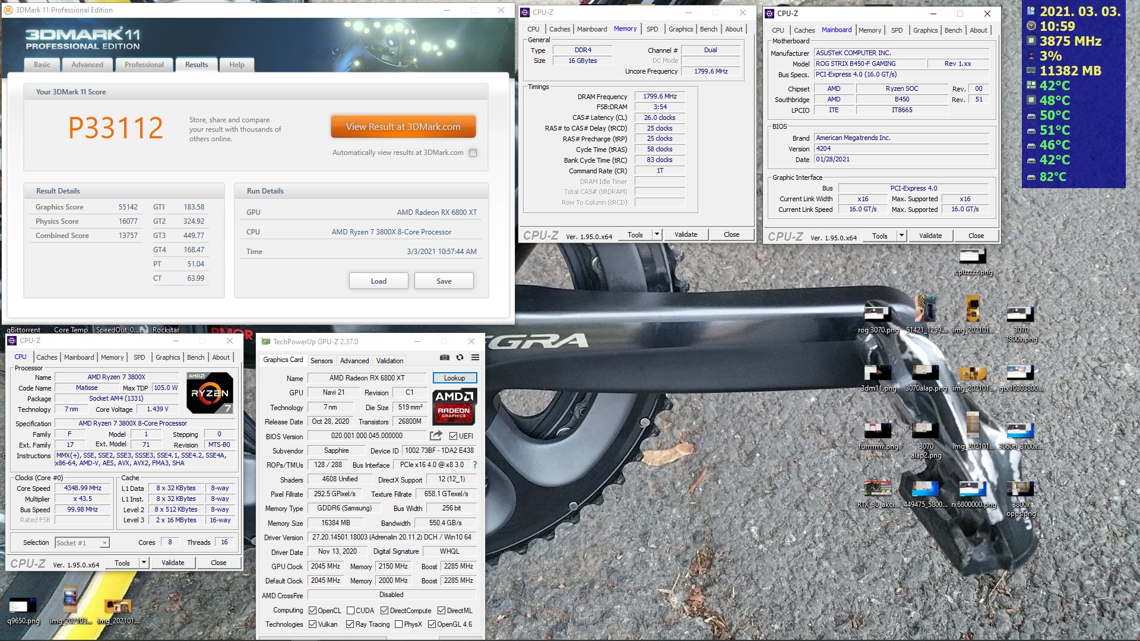Click the GPU name field AMD Radeon RX 6800 XT
This screenshot has width=1140, height=641.
366,378
